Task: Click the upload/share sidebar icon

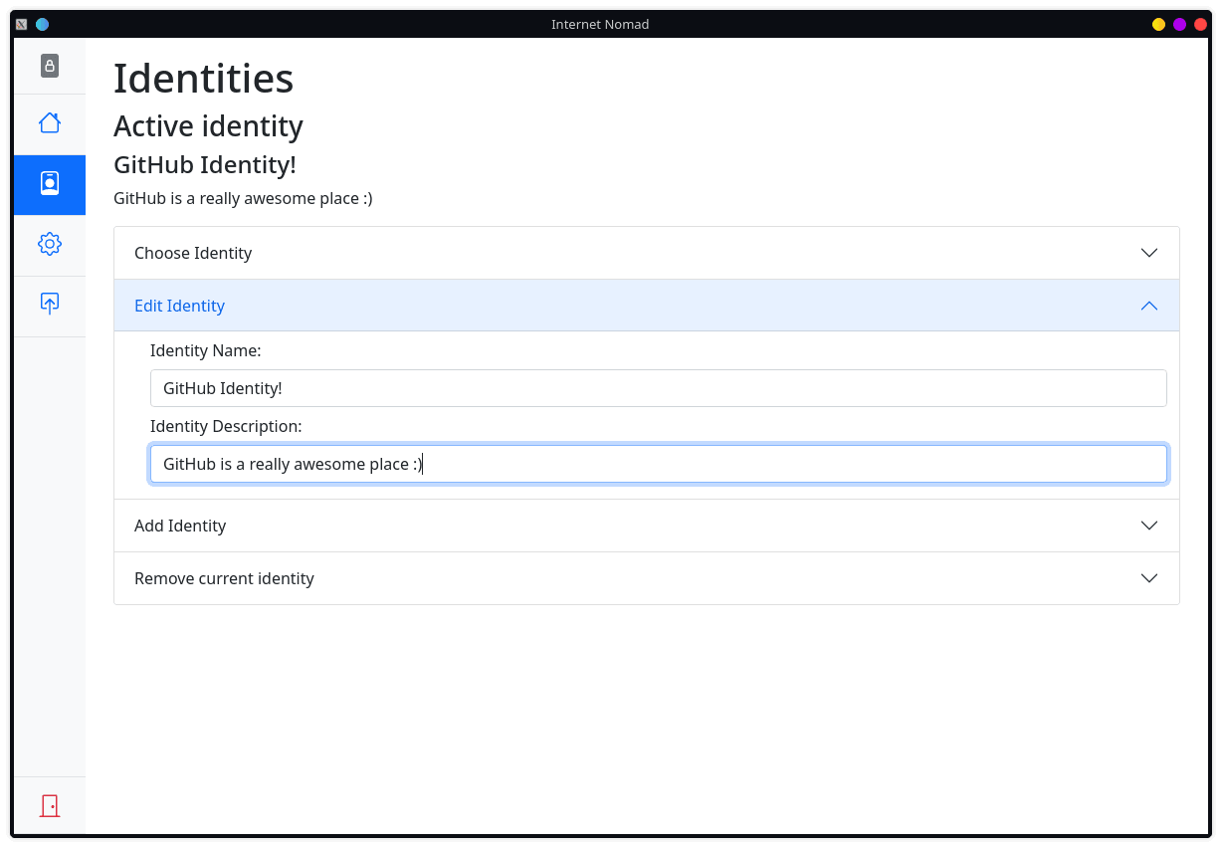Action: [50, 304]
